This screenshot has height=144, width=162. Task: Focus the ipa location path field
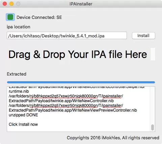pos(67,36)
